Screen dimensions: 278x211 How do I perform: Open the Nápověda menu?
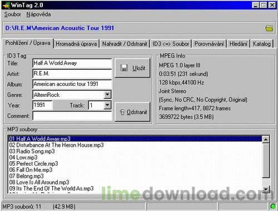38,14
